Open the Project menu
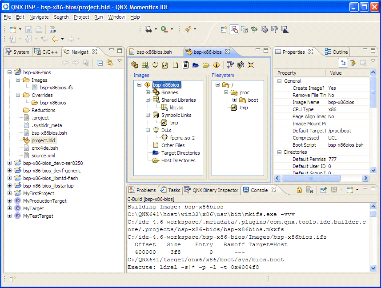 (x=81, y=17)
